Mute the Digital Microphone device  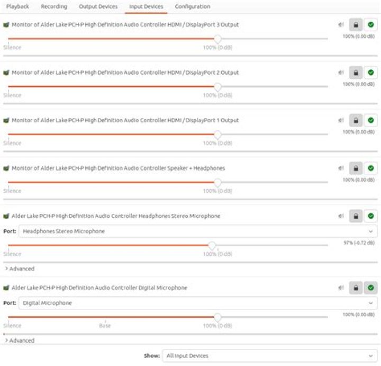tap(341, 288)
